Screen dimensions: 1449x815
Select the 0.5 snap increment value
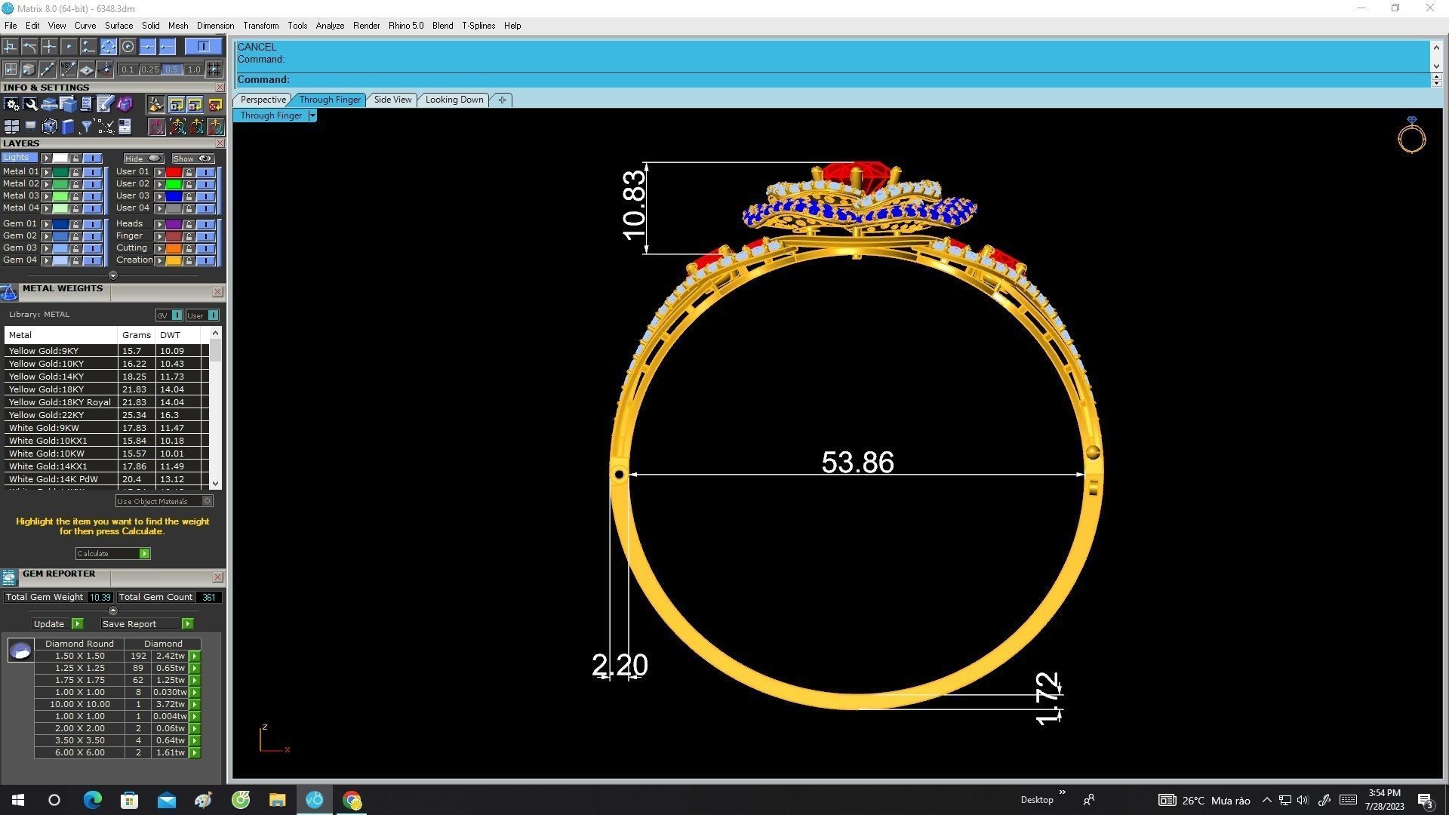point(172,69)
